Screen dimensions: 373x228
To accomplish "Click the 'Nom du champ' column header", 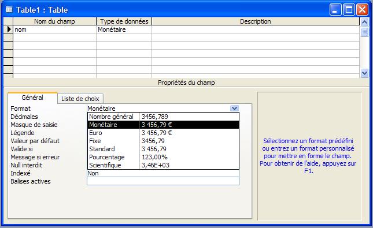I will coord(54,21).
